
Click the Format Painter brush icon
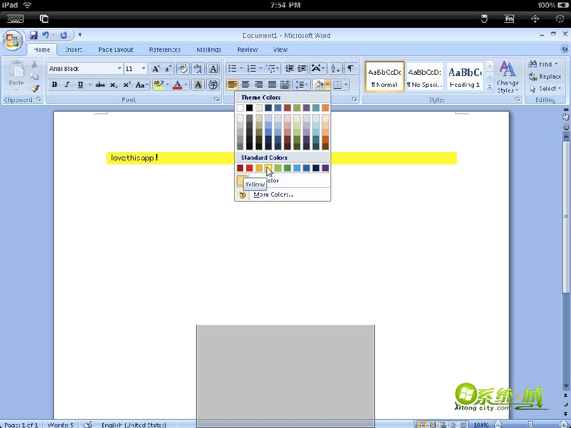pyautogui.click(x=35, y=89)
